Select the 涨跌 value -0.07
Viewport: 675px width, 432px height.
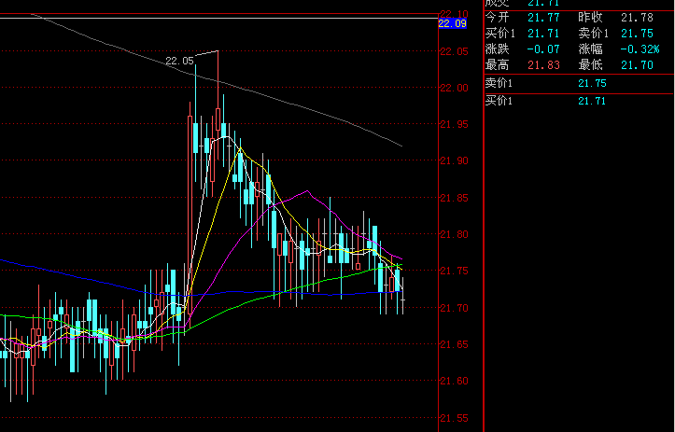point(543,49)
